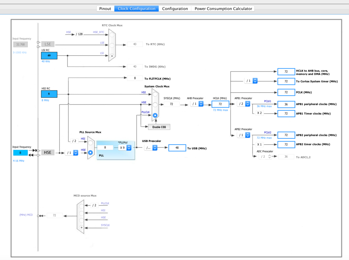Click the '/ 2' PLLCLK MCO divider box
The width and height of the screenshot is (349, 260).
(x=94, y=205)
